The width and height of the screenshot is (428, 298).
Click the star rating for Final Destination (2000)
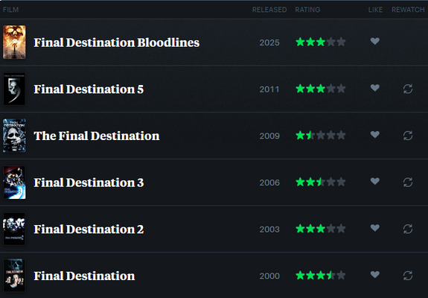(321, 276)
